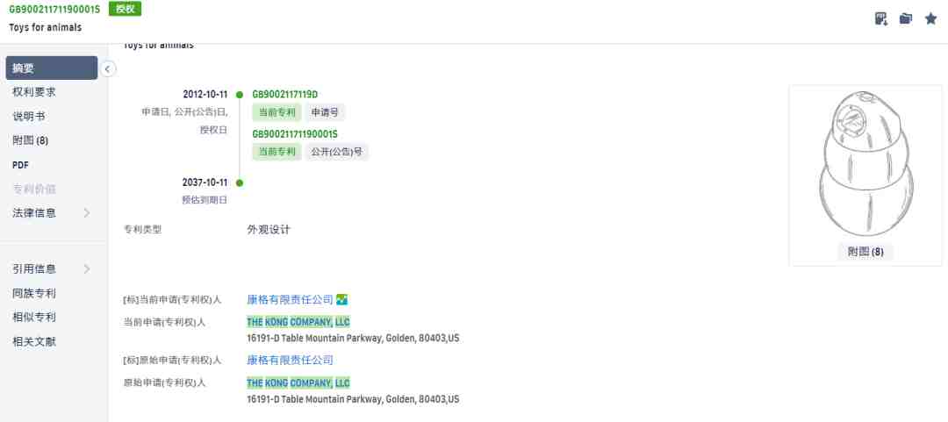Expand the 引用信息 submenu arrow
This screenshot has width=948, height=422.
(x=86, y=268)
